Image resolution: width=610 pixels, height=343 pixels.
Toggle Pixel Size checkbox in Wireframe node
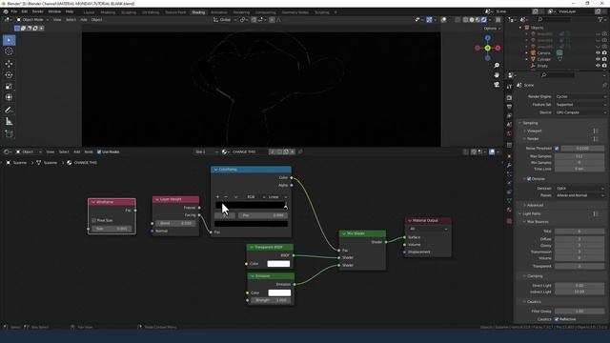(x=93, y=220)
